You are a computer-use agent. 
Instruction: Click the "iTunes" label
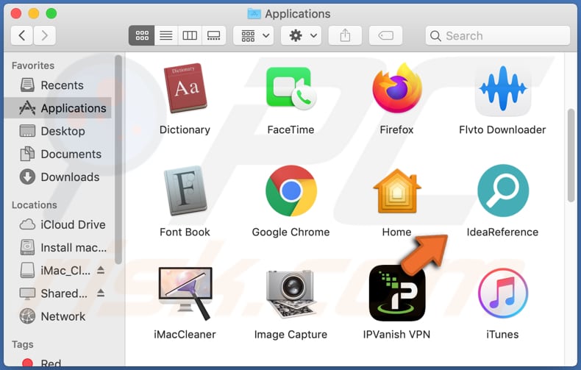point(502,335)
